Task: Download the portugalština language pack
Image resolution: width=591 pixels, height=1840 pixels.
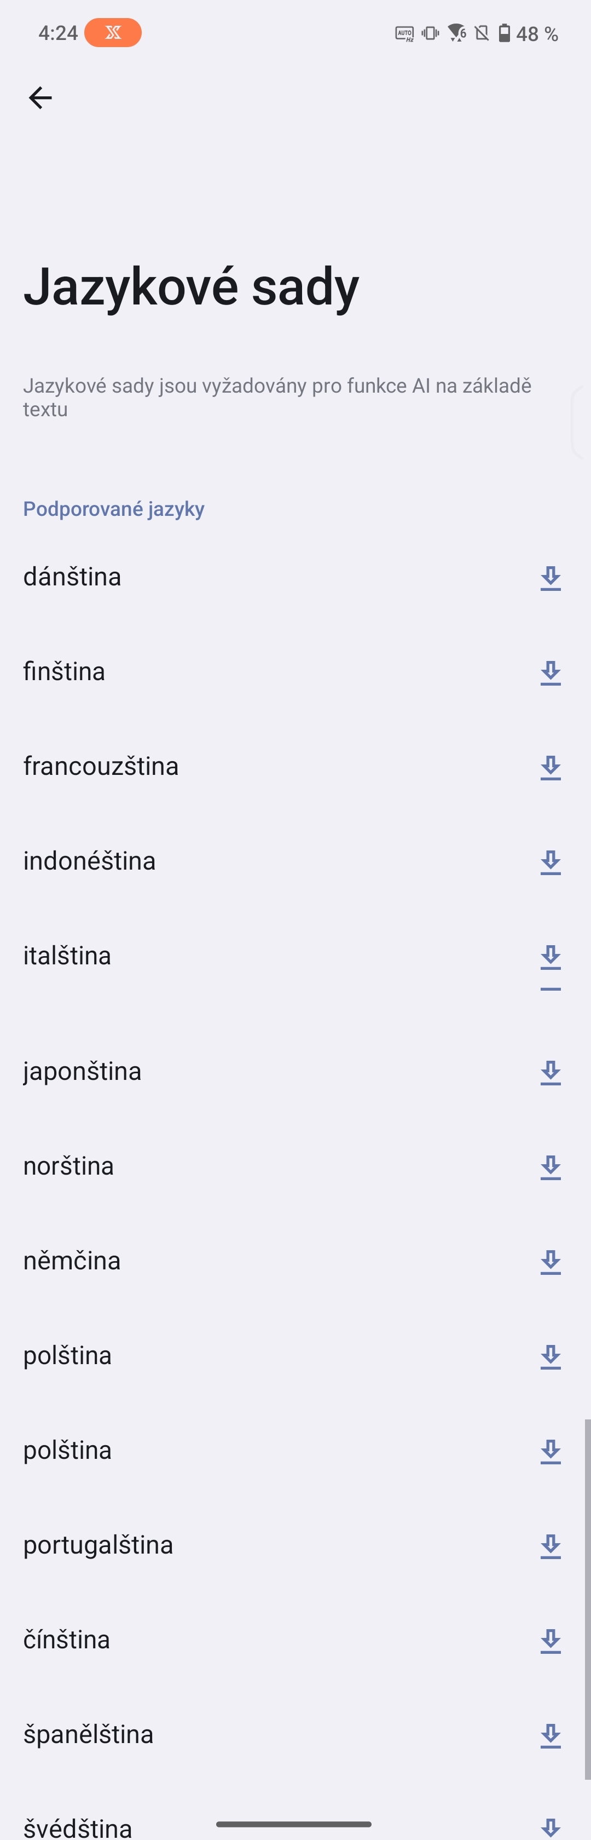Action: point(551,1546)
